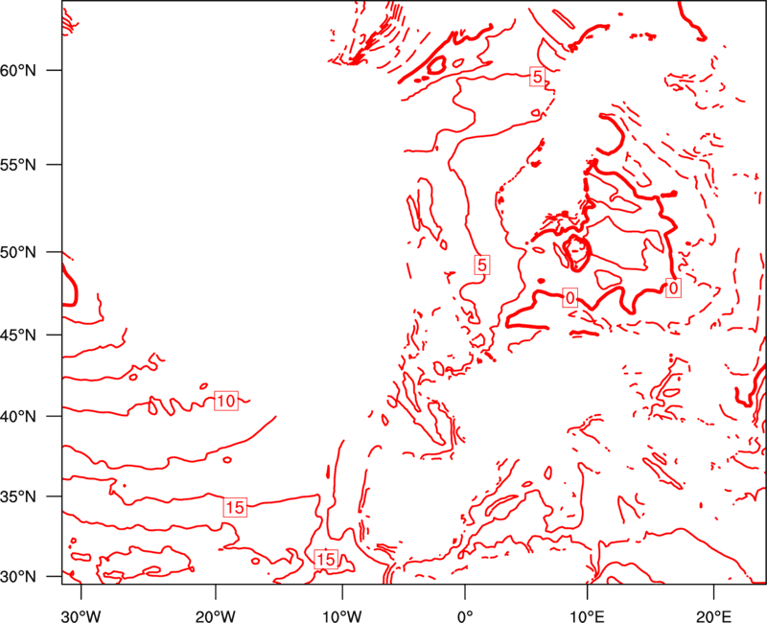Select the 20°W longitude axis label
The height and width of the screenshot is (623, 767).
point(216,616)
